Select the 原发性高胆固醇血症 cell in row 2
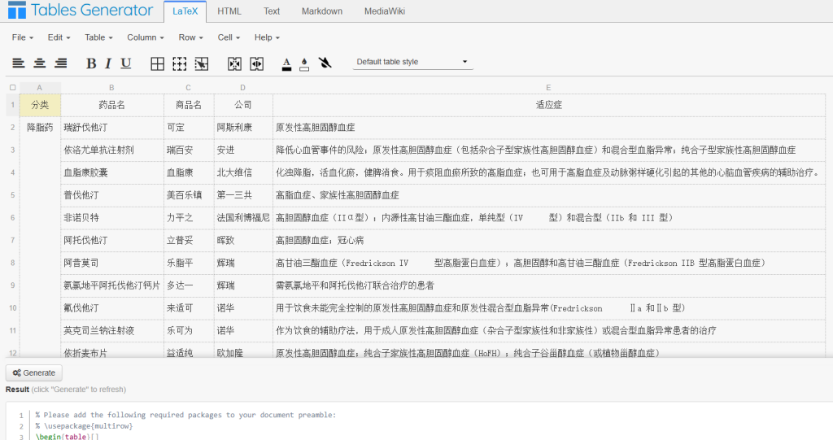833x440 pixels. pyautogui.click(x=549, y=128)
